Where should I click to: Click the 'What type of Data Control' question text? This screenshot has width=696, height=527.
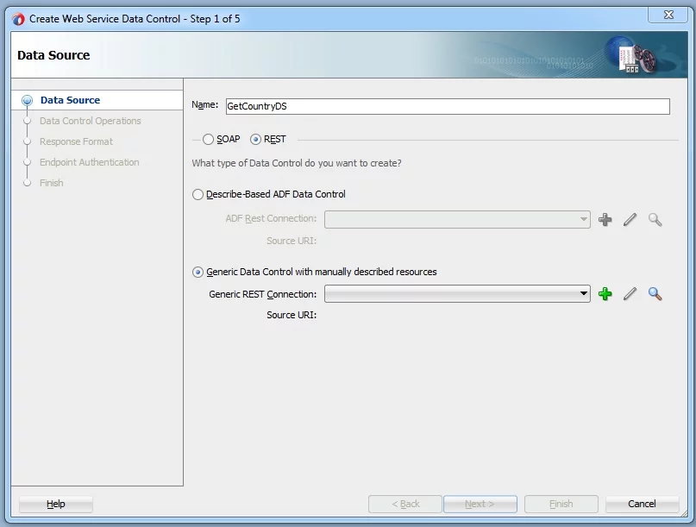297,163
